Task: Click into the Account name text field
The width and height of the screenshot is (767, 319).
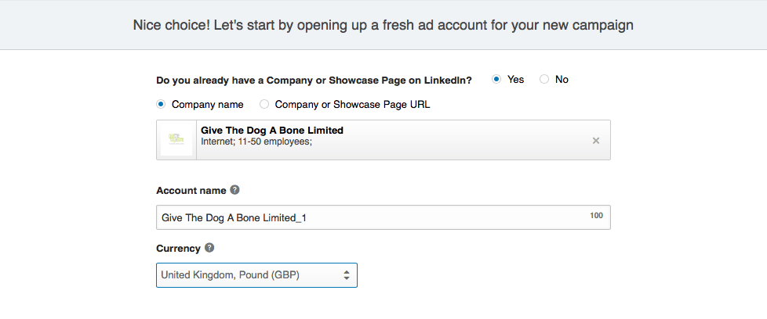Action: (383, 217)
